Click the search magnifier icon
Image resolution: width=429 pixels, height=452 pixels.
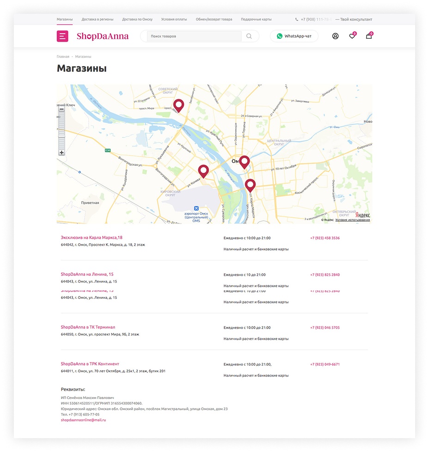coord(249,36)
